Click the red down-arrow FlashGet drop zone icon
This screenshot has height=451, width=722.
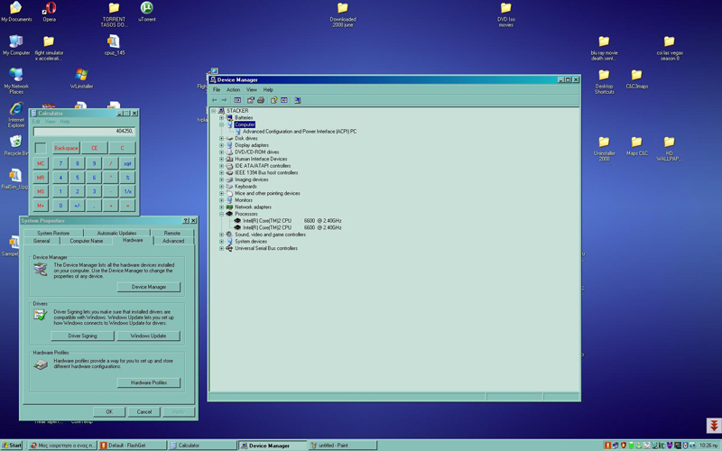(714, 425)
